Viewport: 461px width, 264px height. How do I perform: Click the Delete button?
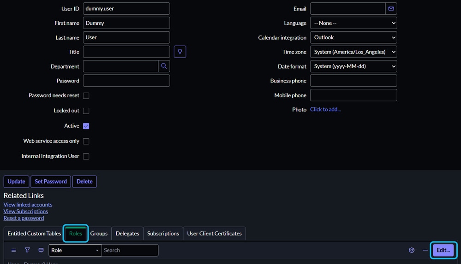pos(84,182)
